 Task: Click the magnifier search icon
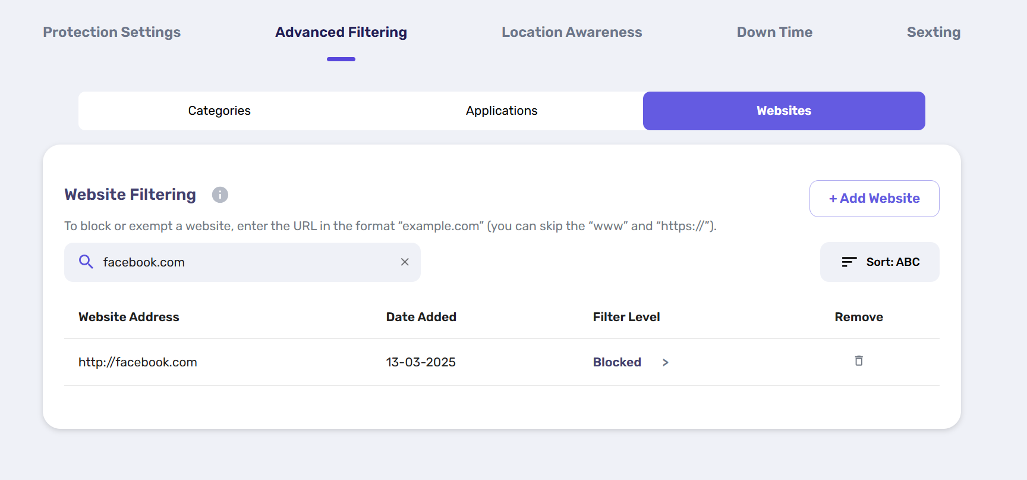click(x=86, y=262)
